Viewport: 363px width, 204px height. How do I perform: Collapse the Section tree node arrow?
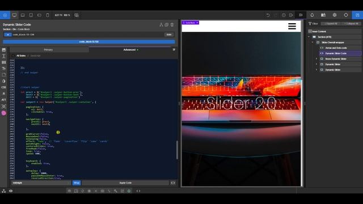click(309, 37)
